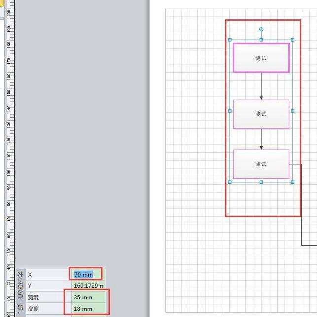Click the top-right selection resize handle

[x=293, y=40]
